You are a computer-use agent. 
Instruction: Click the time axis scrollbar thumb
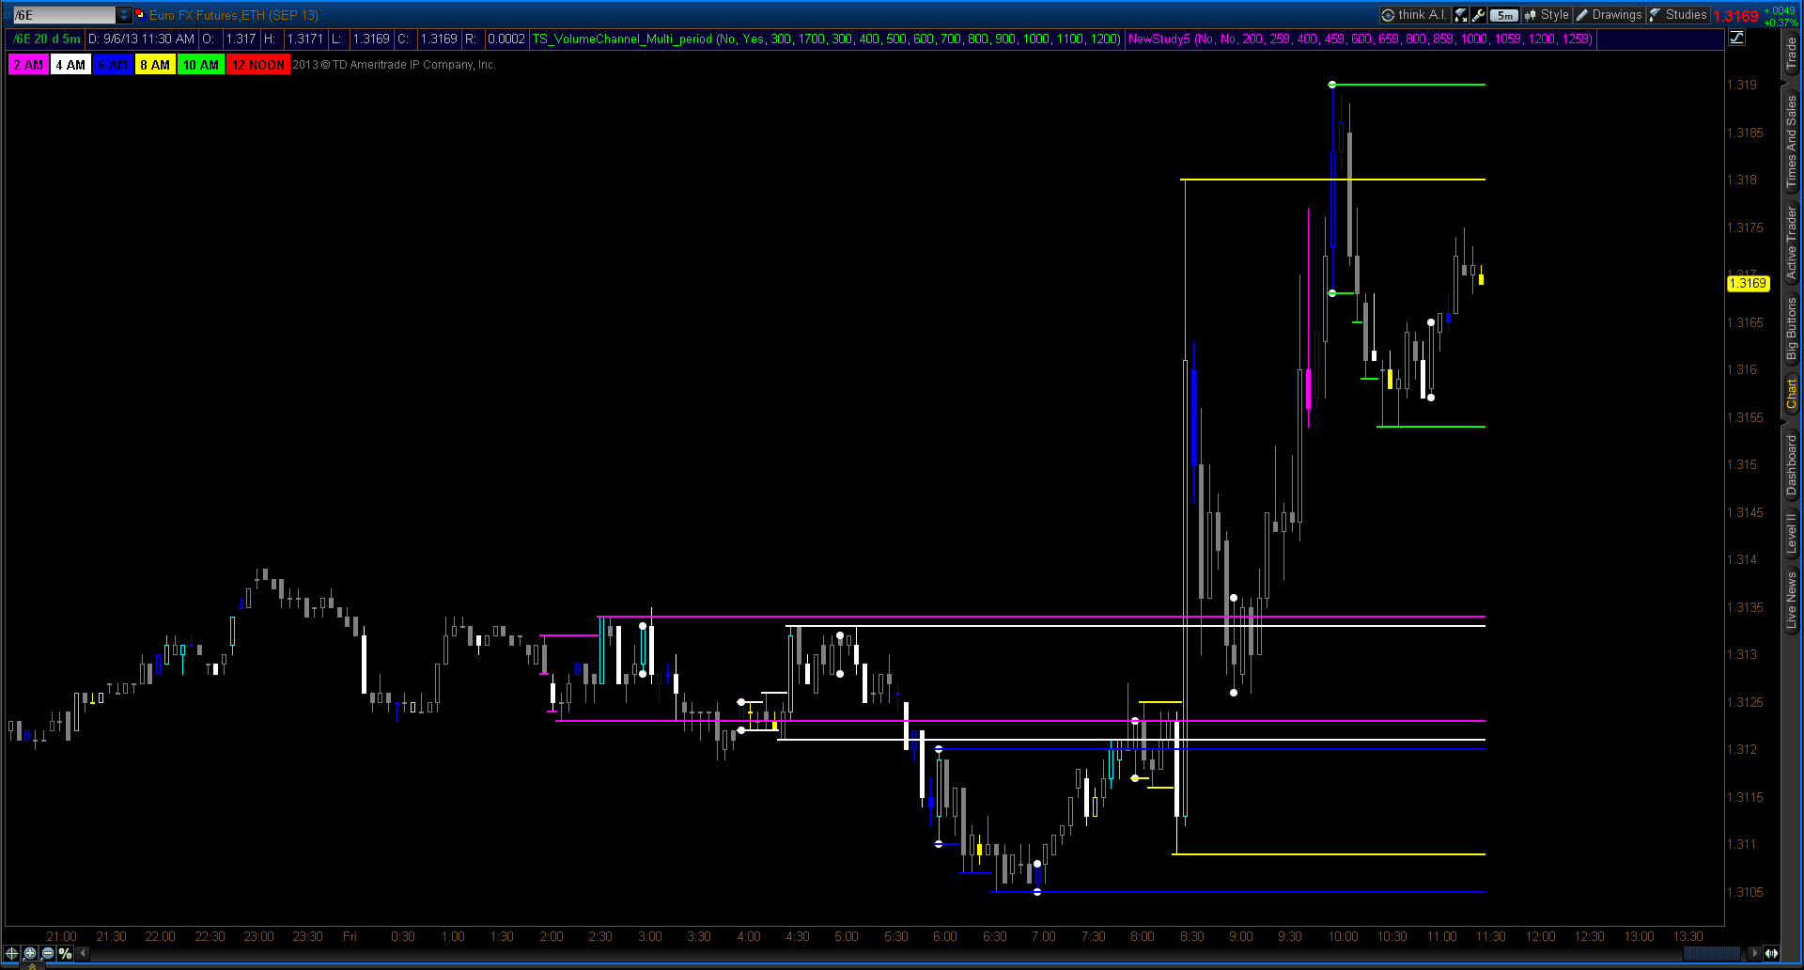[x=1713, y=953]
